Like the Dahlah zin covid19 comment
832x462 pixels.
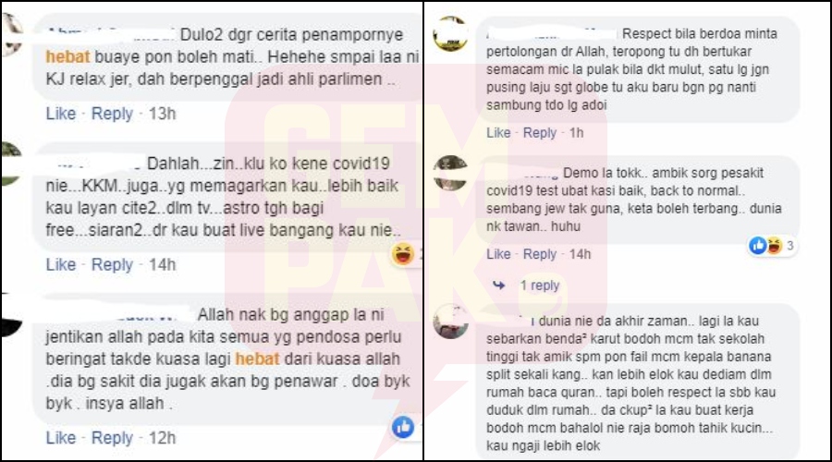(x=60, y=264)
